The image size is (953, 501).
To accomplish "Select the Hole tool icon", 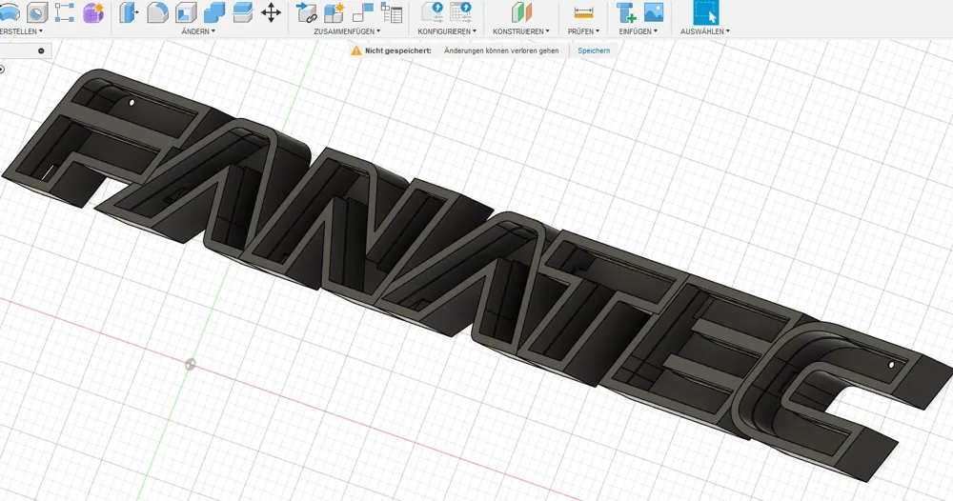I will 37,12.
